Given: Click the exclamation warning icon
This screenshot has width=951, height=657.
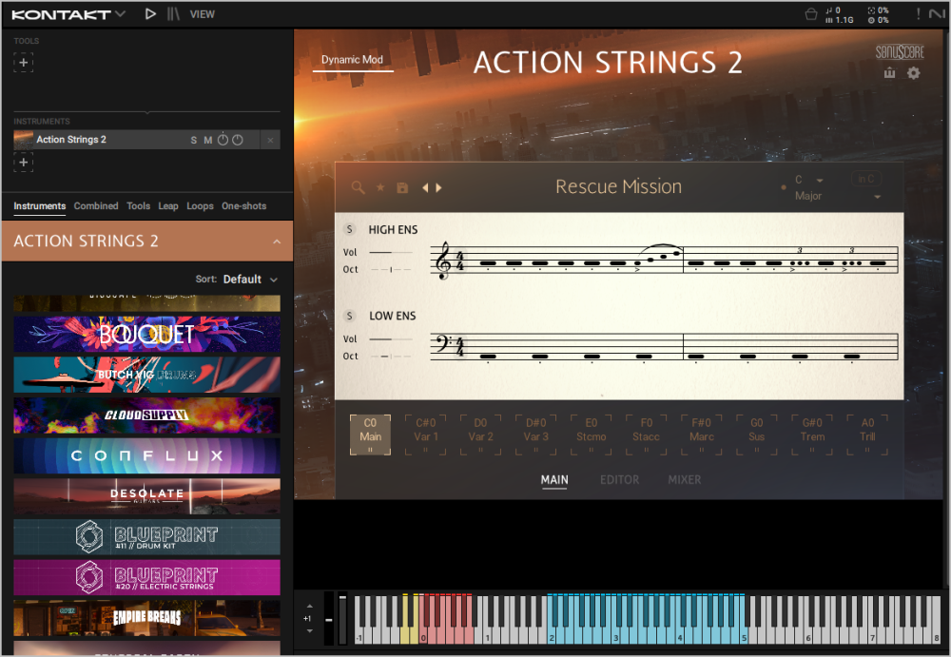Looking at the screenshot, I should click(919, 14).
